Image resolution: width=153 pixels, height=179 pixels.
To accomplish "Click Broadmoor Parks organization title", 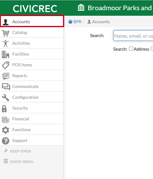I will click(x=120, y=8).
